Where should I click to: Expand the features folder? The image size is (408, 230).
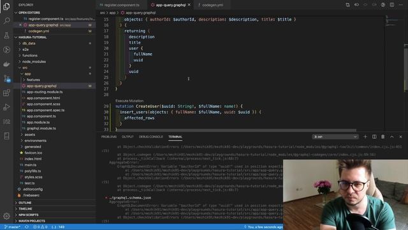click(33, 80)
